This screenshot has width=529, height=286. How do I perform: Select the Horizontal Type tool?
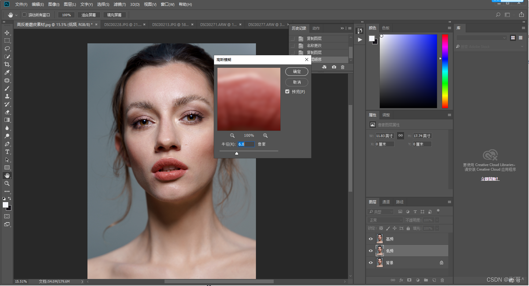[7, 152]
